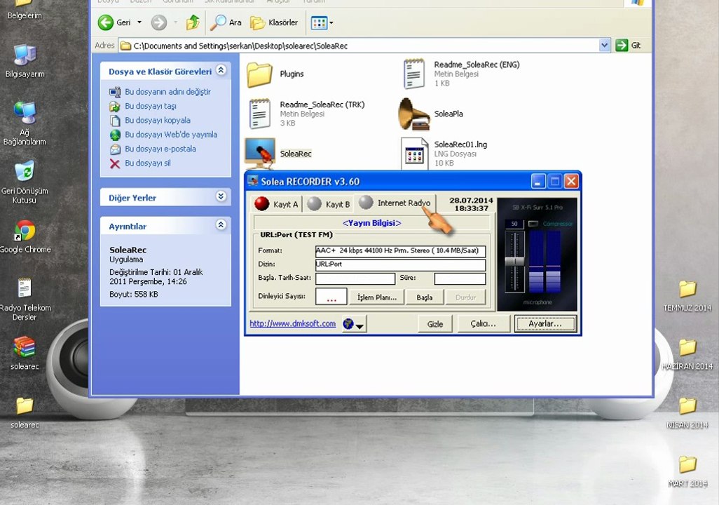The image size is (719, 505).
Task: Open the Ara search tool in Explorer
Action: click(226, 22)
